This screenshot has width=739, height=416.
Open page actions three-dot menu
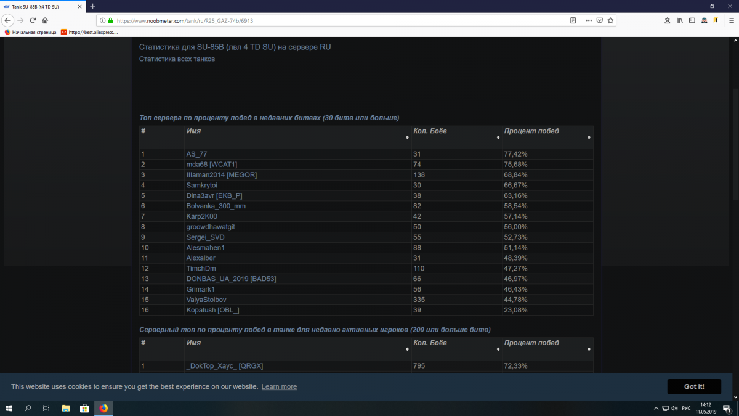coord(588,20)
